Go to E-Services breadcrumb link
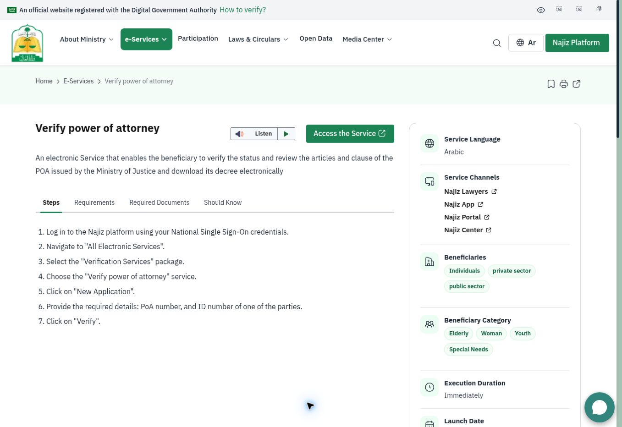Image resolution: width=622 pixels, height=427 pixels. (78, 81)
